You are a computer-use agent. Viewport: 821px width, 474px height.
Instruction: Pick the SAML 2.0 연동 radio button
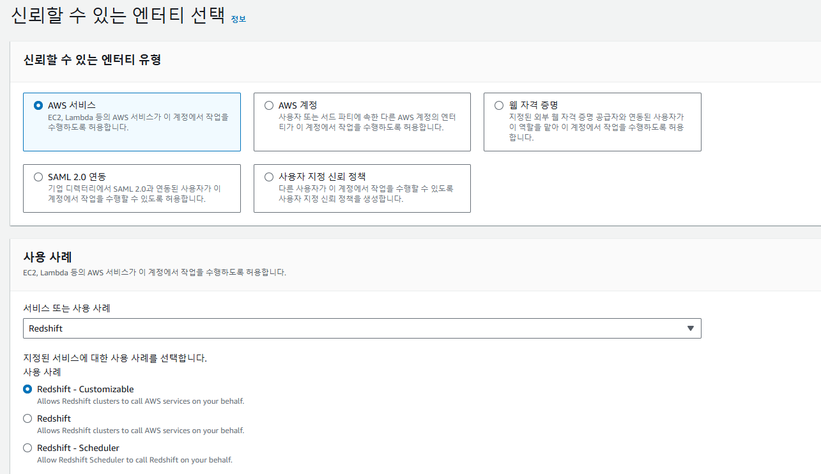point(38,177)
